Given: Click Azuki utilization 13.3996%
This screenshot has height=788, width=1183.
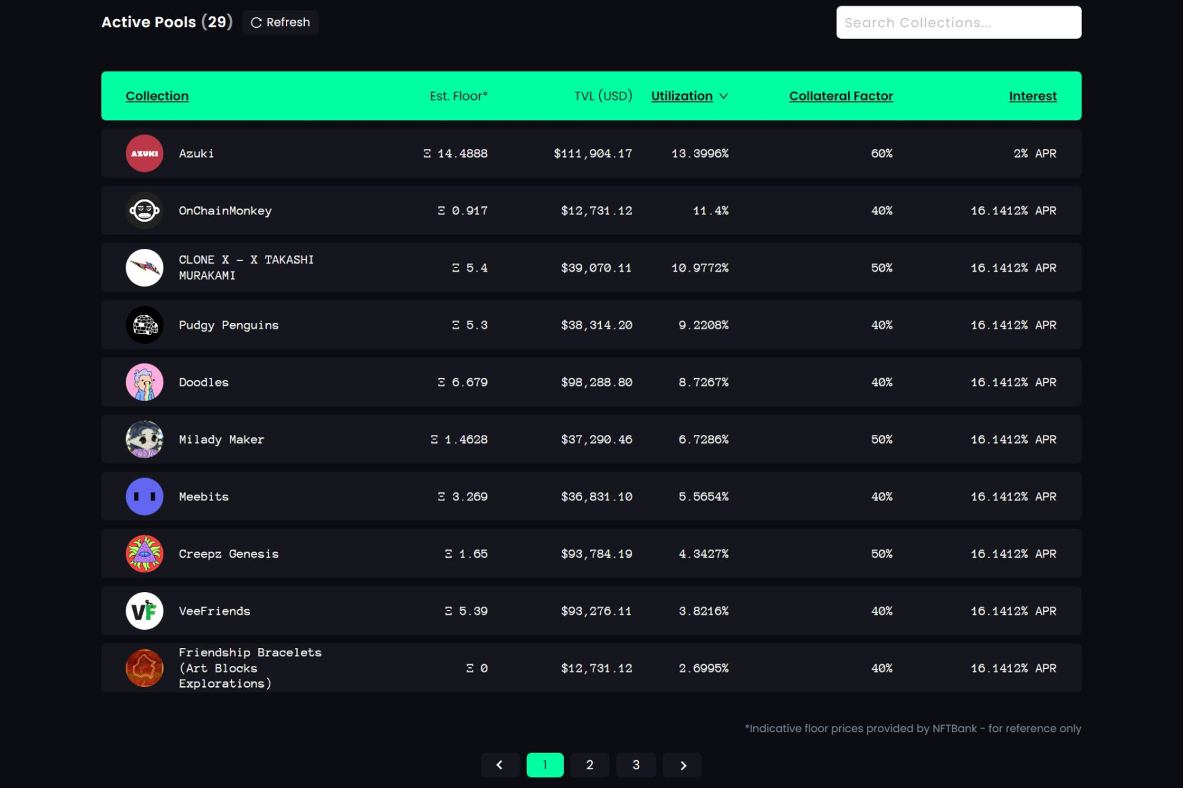Looking at the screenshot, I should (x=700, y=153).
